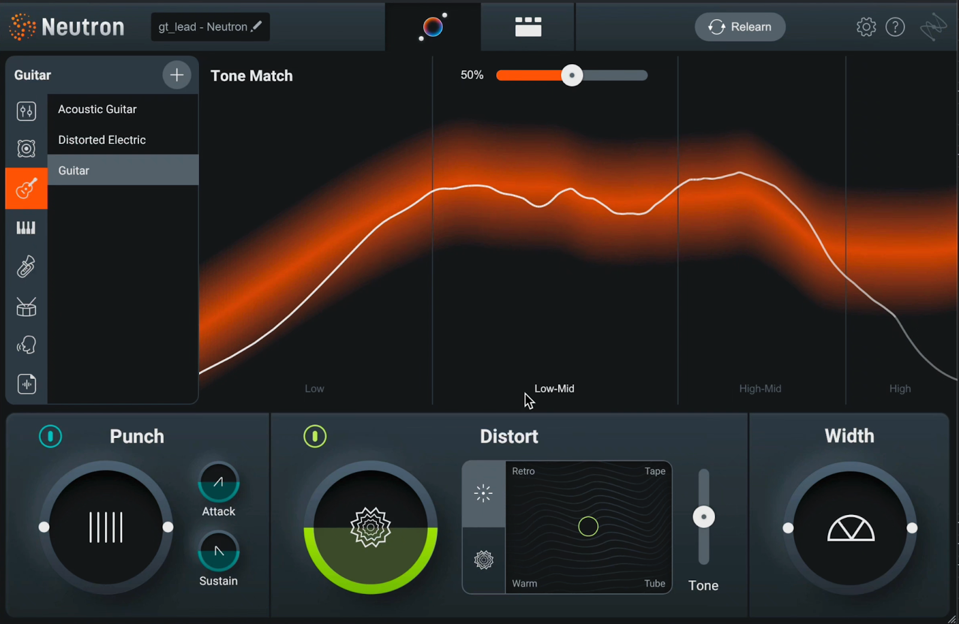
Task: Edit preset name with pencil icon
Action: click(x=257, y=26)
